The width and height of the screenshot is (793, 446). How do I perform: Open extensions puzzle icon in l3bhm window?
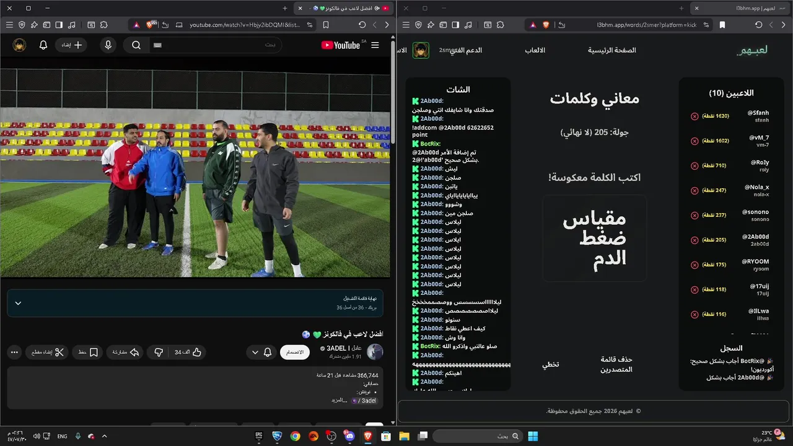500,25
